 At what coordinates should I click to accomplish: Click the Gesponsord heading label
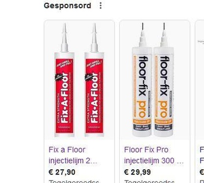68,6
